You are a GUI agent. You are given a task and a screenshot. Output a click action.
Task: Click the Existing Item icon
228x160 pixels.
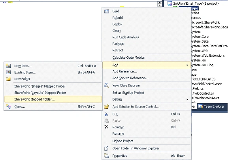8,72
